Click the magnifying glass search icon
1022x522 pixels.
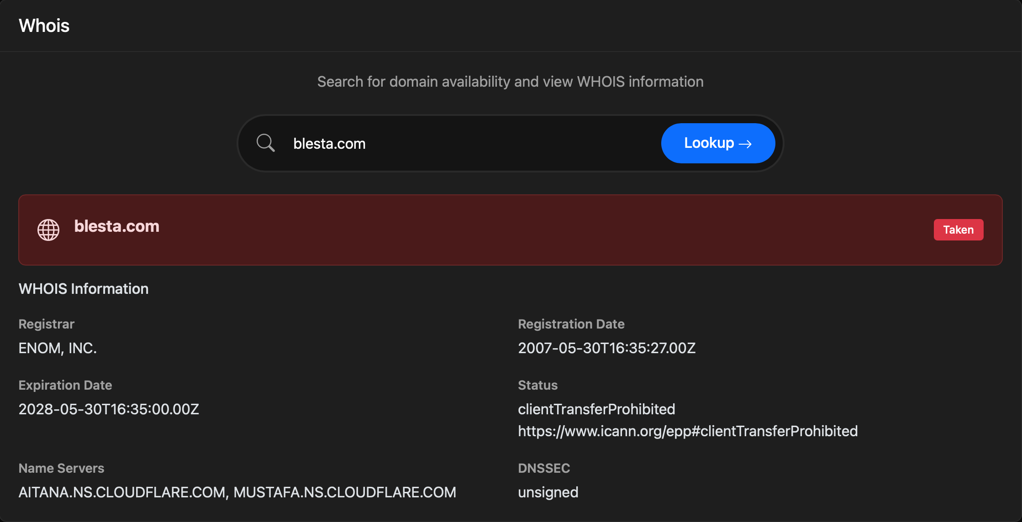265,143
